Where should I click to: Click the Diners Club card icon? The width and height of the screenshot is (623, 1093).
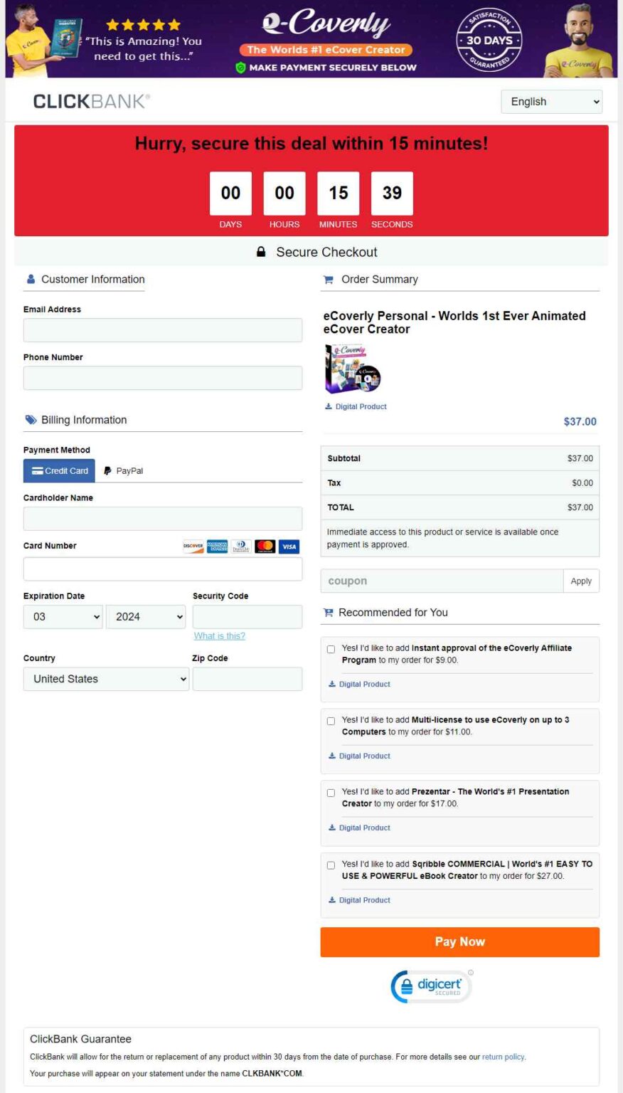[x=241, y=546]
